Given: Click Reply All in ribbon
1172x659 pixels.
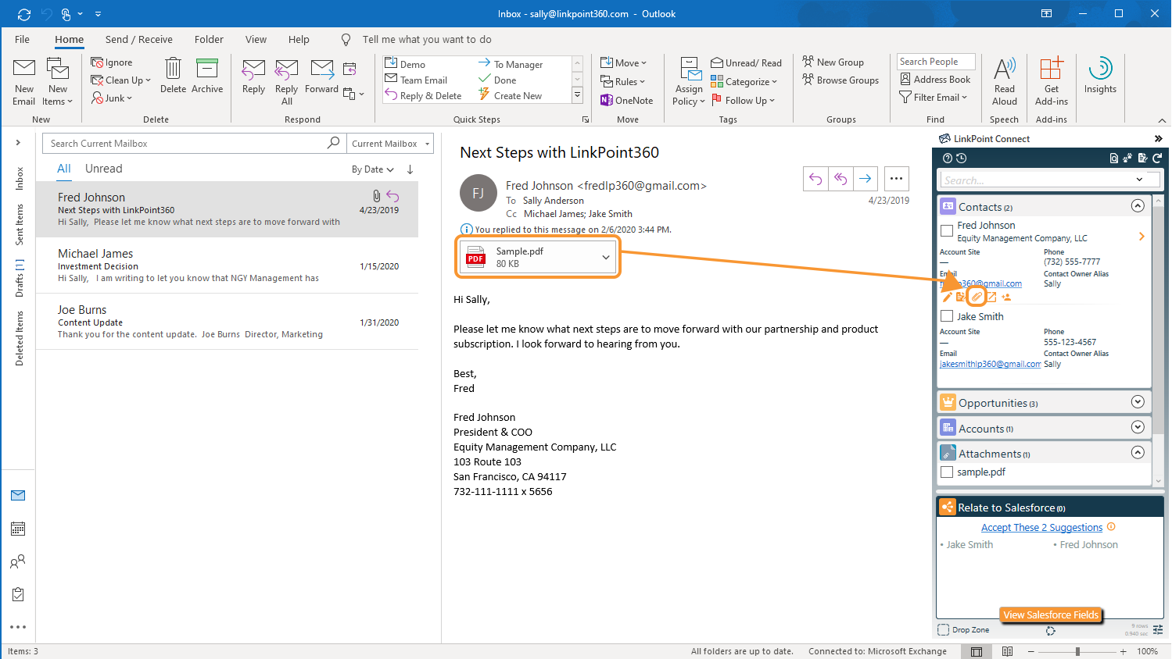Looking at the screenshot, I should pos(287,82).
